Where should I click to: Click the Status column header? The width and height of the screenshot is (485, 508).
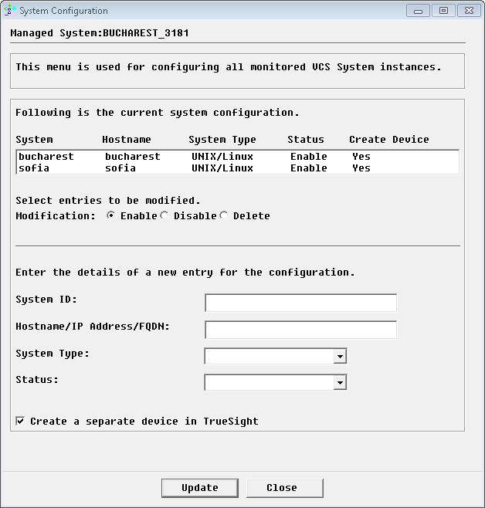tap(306, 140)
